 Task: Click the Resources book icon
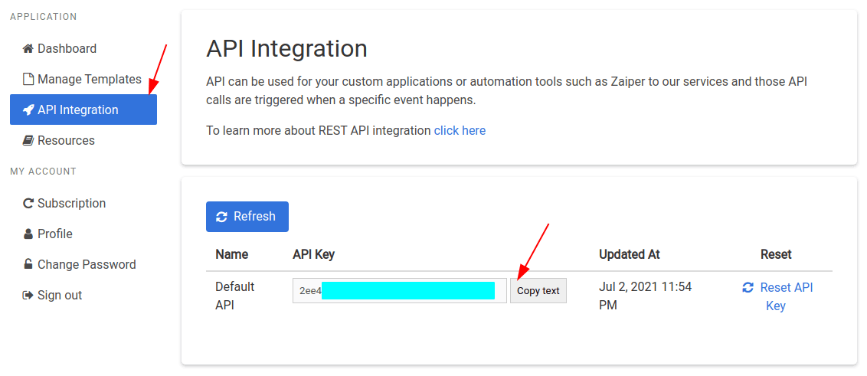pyautogui.click(x=28, y=141)
